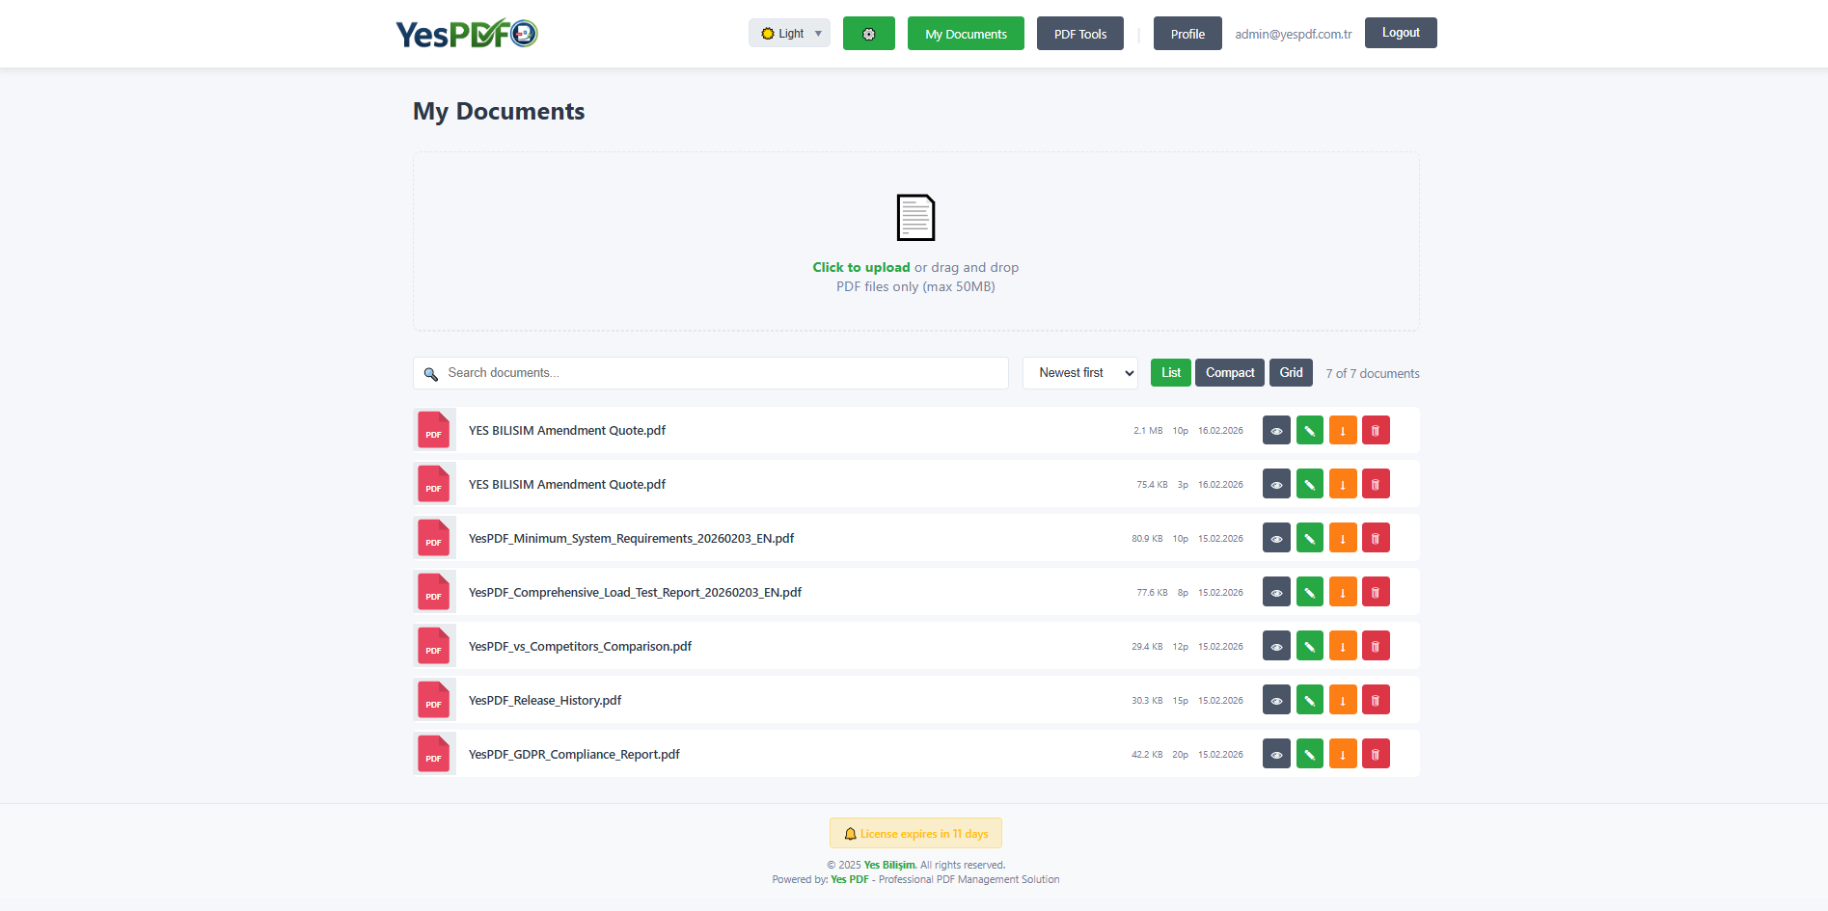Download the 75.4 KB Amendment Quote document
This screenshot has height=911, width=1828.
(x=1342, y=485)
